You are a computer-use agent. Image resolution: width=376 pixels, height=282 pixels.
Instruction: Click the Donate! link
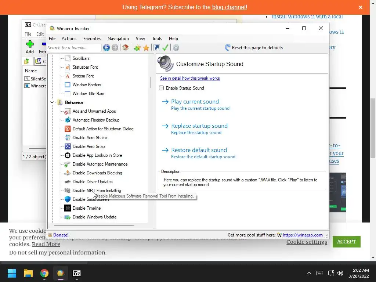tap(61, 235)
